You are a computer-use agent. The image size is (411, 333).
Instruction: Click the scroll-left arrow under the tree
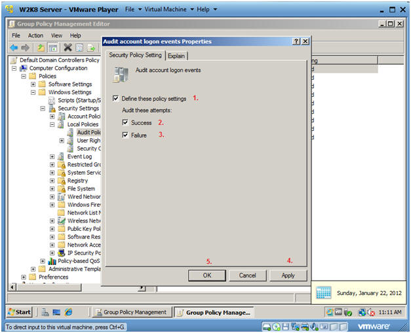pos(12,288)
